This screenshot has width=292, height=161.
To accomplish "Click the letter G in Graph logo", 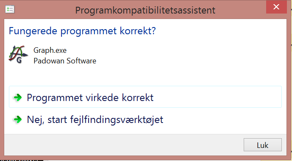I will click(19, 60).
